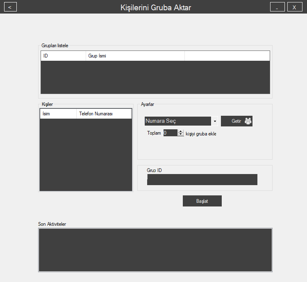This screenshot has width=307, height=282.
Task: Click the Telefon Numarası column header
Action: 104,114
